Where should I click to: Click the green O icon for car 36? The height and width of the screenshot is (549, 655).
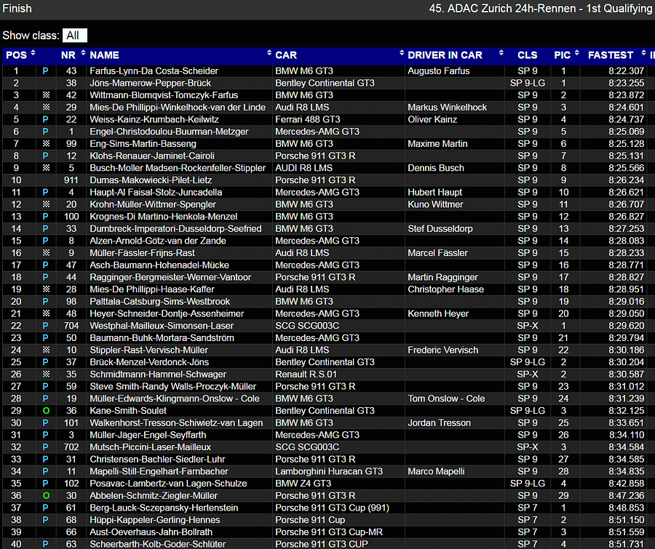(46, 411)
